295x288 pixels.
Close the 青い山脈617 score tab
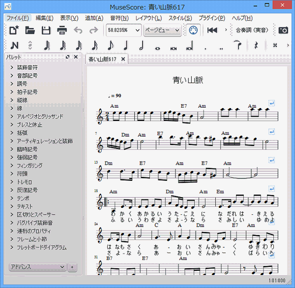[x=123, y=59]
